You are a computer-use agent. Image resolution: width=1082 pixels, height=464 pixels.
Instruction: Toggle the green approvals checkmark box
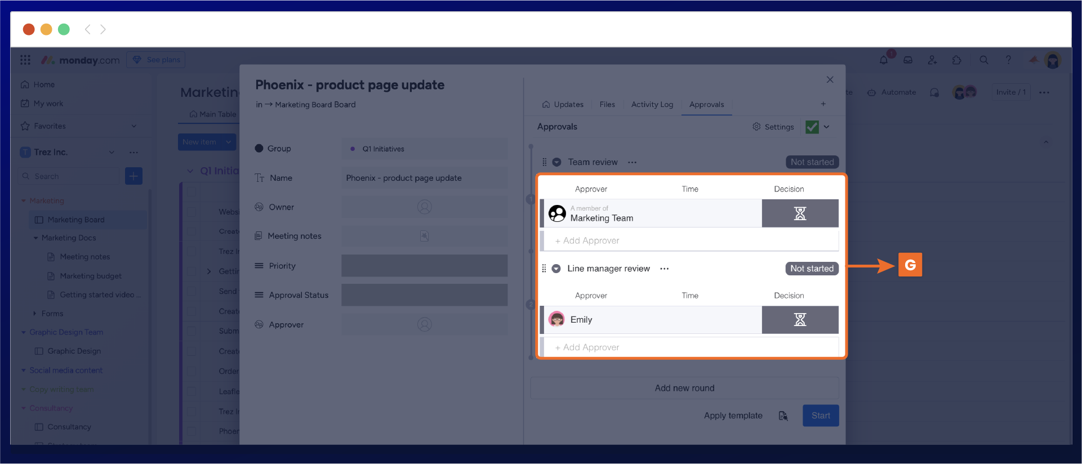point(812,127)
